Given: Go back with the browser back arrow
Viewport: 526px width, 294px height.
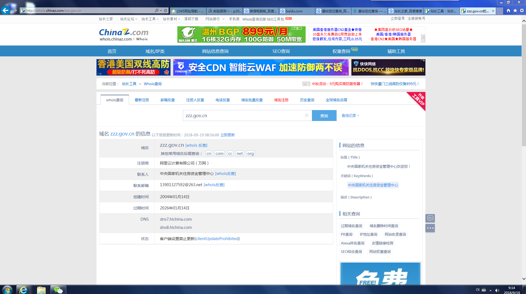Looking at the screenshot, I should (5, 10).
